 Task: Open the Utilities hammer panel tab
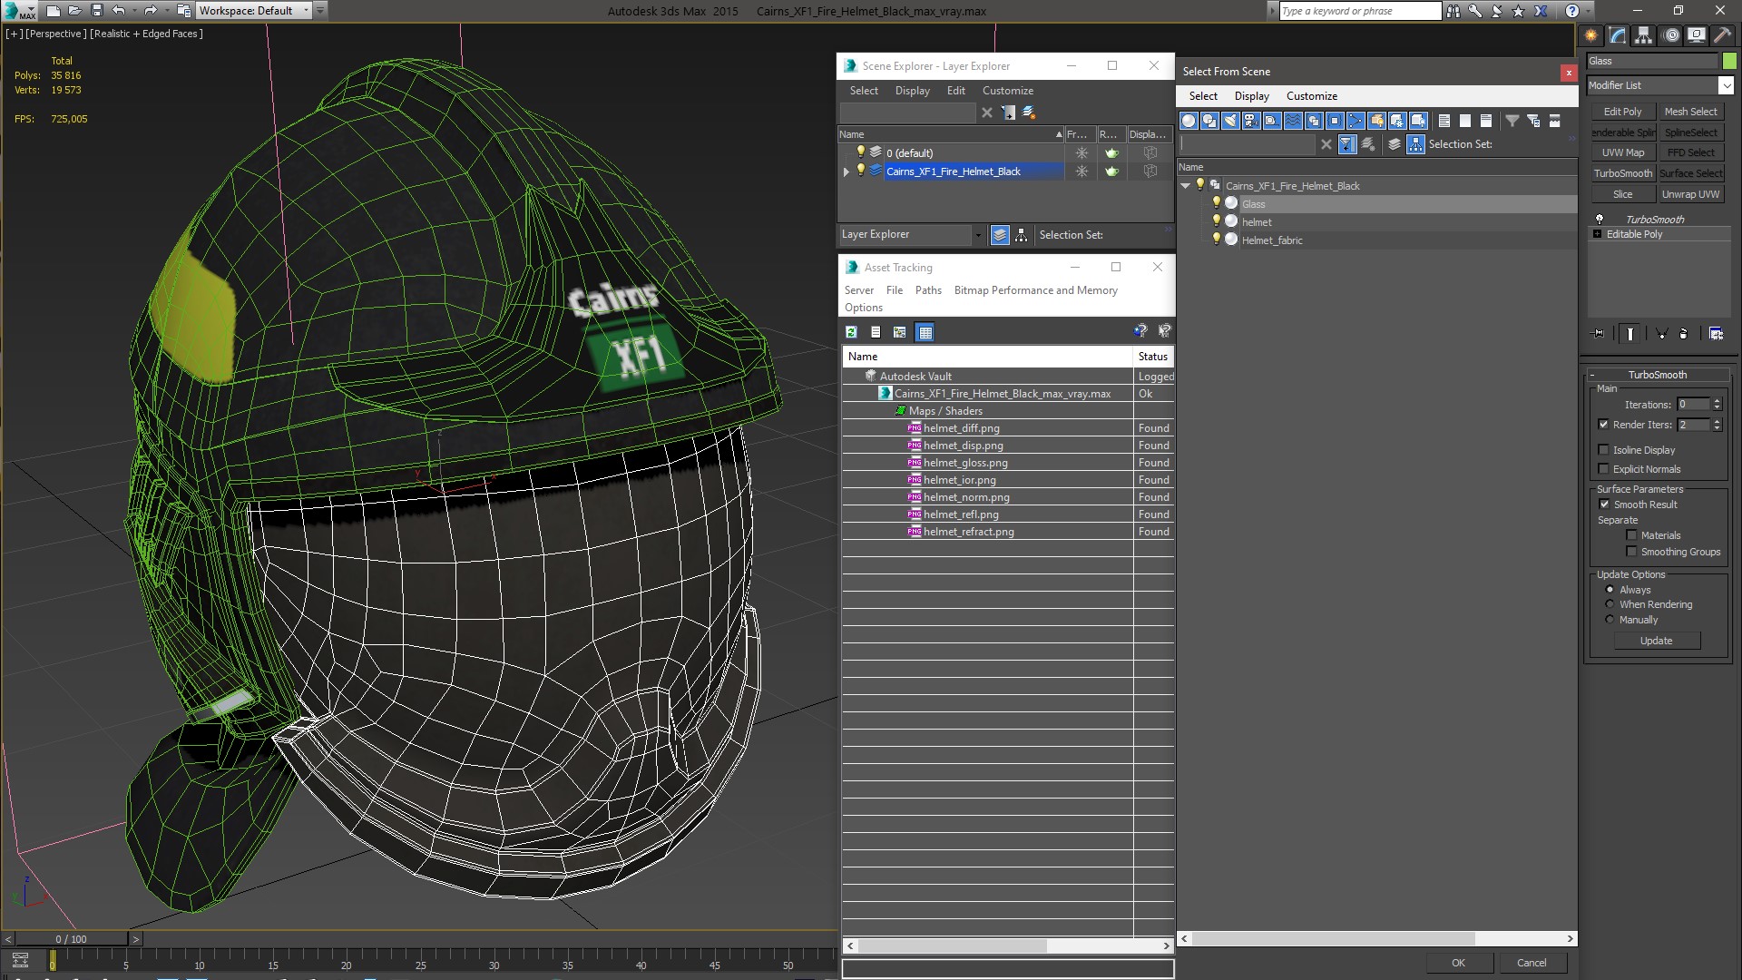tap(1722, 35)
